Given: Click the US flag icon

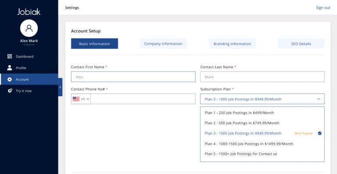Looking at the screenshot, I should point(76,99).
